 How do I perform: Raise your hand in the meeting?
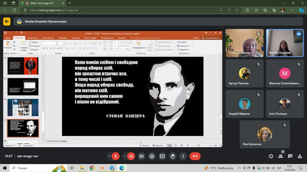[173, 156]
